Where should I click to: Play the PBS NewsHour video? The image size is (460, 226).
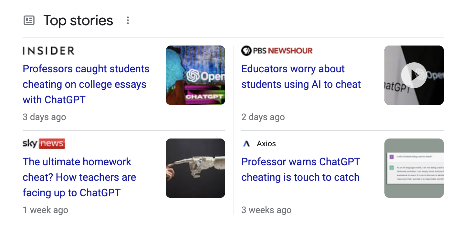point(414,75)
